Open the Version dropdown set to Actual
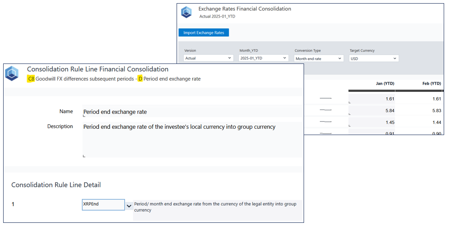Image resolution: width=450 pixels, height=226 pixels. coord(209,59)
